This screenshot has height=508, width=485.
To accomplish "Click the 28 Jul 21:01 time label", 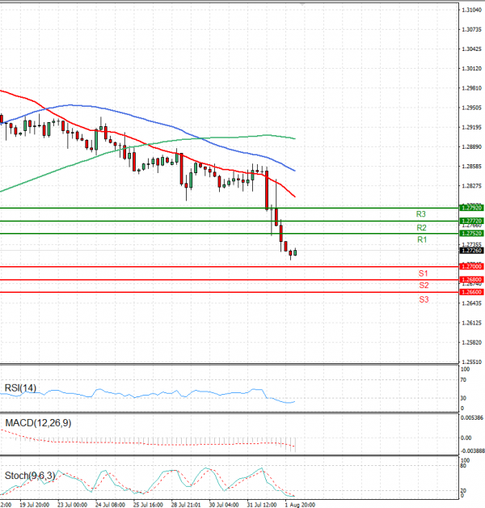I will pyautogui.click(x=186, y=505).
